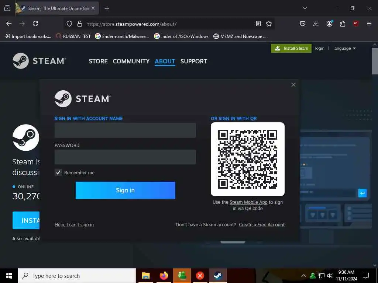Open the Steam Mobile App link
Screen dimensions: 378x283
248,202
